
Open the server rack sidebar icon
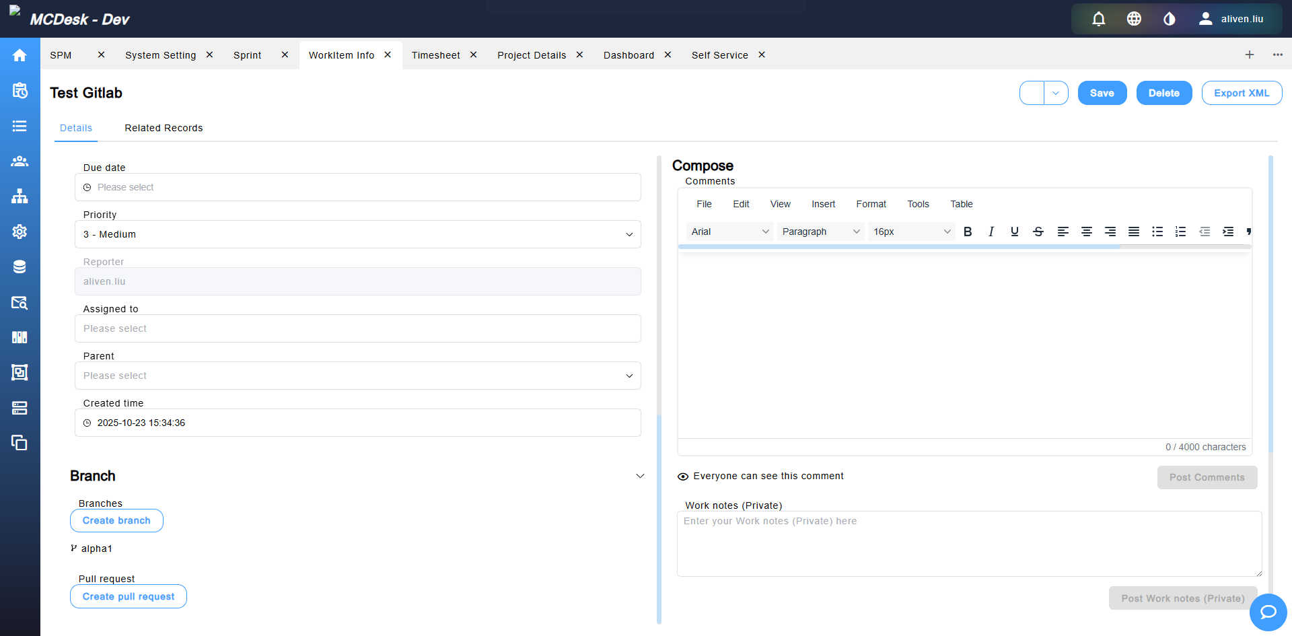click(x=20, y=408)
